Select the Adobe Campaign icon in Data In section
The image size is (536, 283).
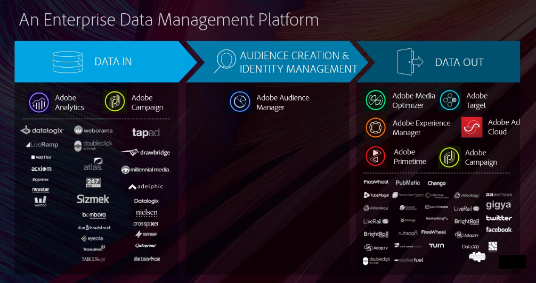115,102
